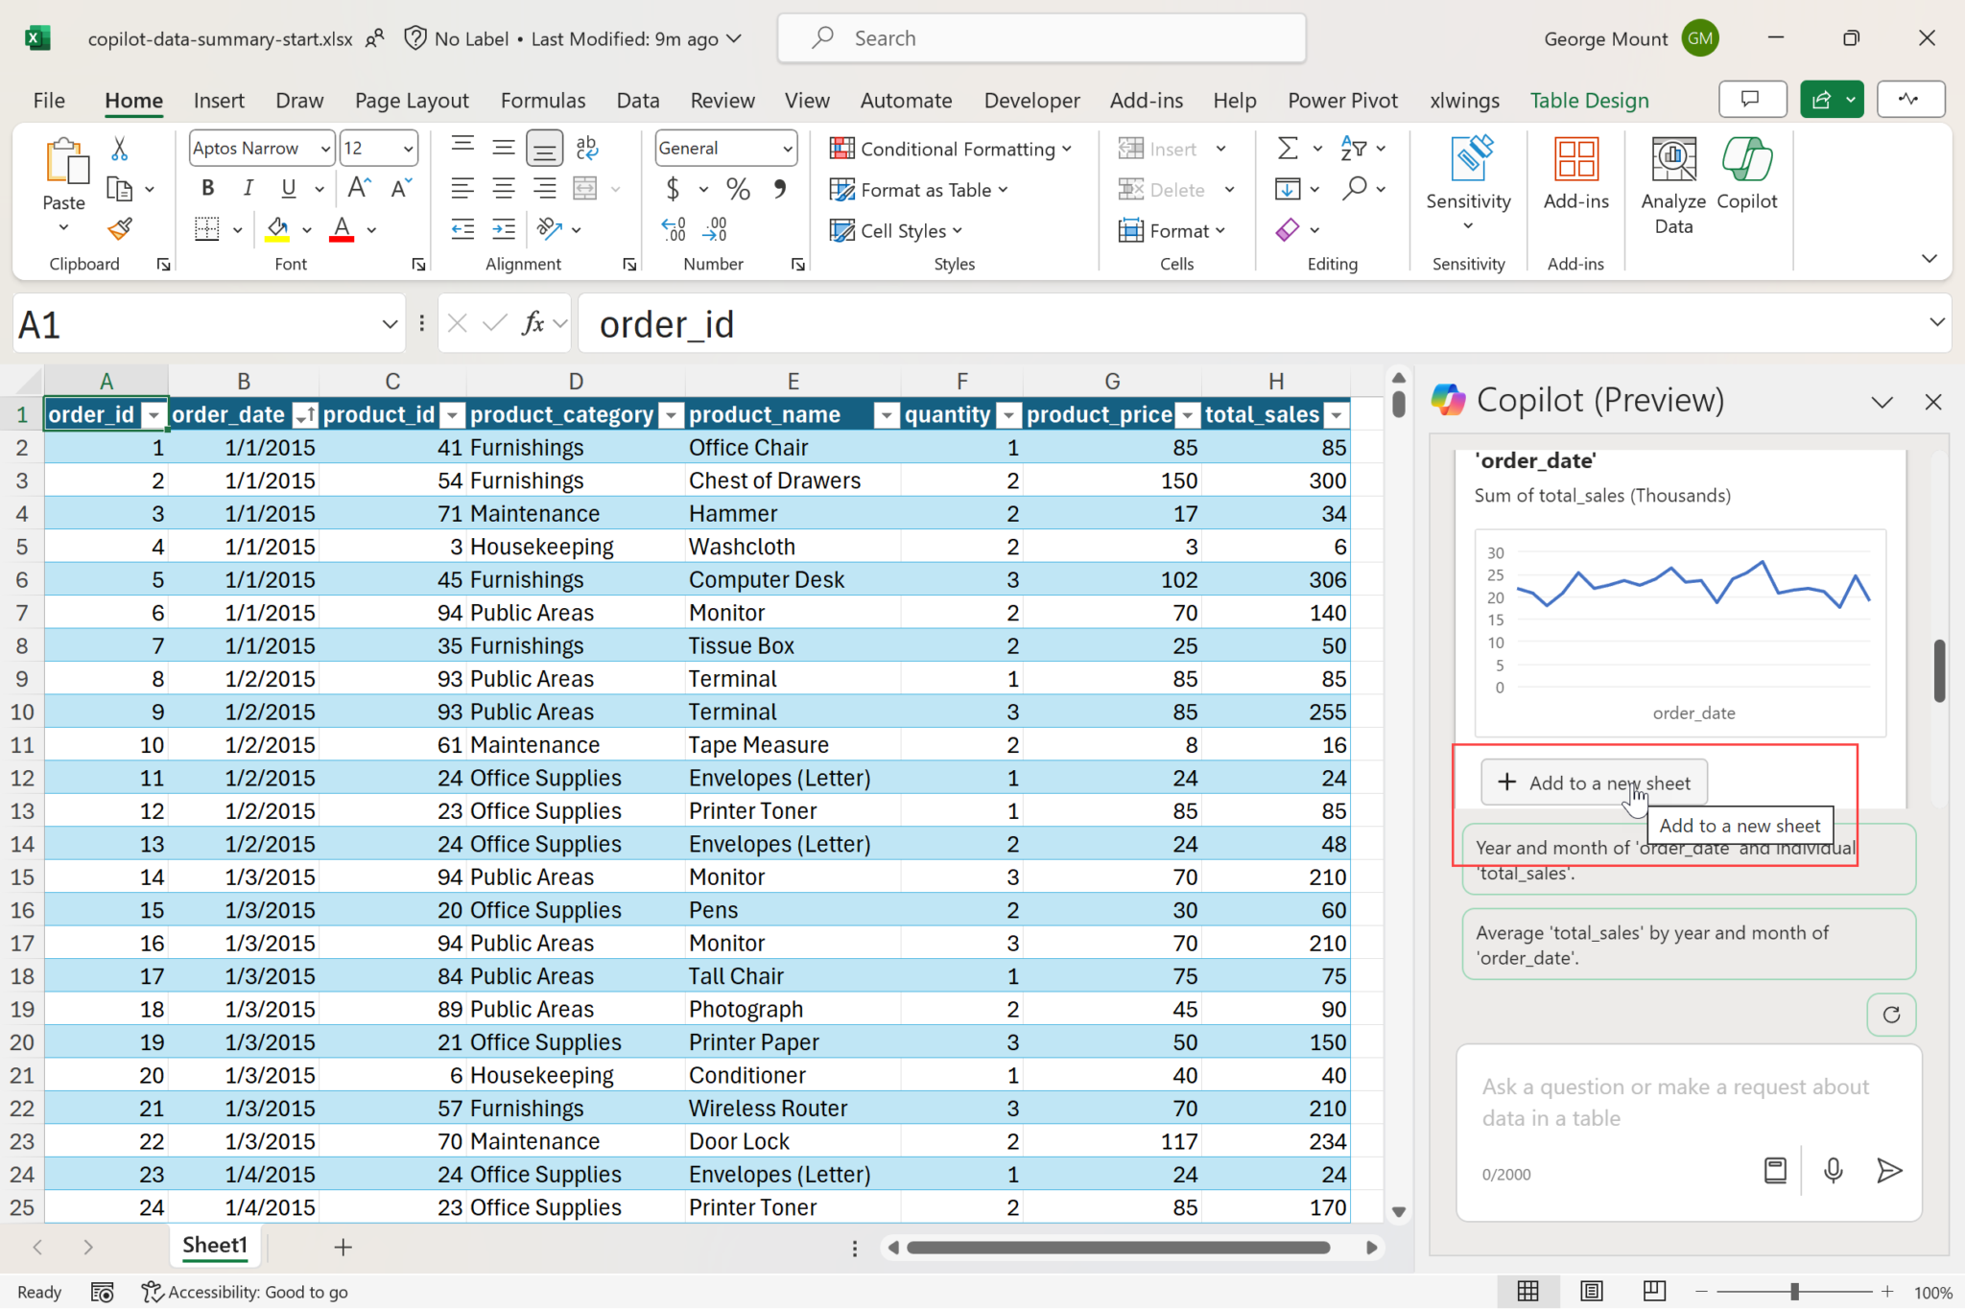Toggle Italic formatting
Viewport: 1965px width, 1309px height.
tap(248, 189)
